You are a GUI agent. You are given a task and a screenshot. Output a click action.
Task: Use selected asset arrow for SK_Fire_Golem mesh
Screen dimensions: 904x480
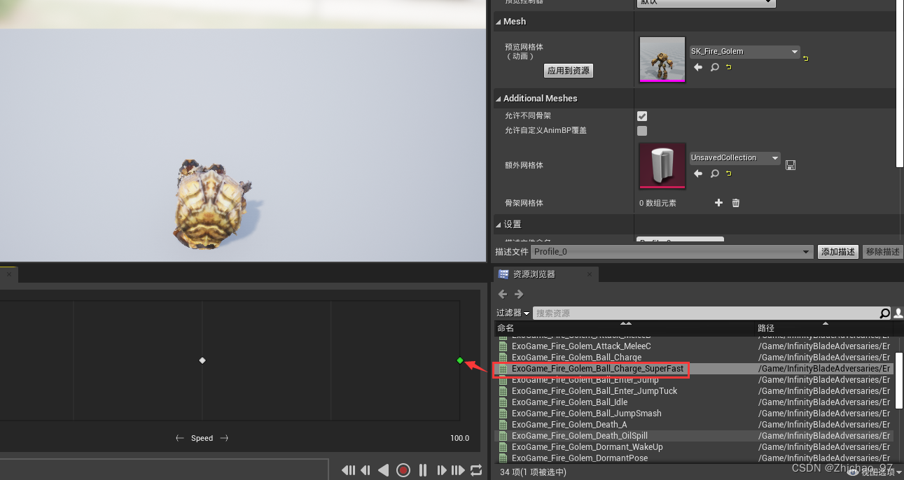[x=698, y=67]
